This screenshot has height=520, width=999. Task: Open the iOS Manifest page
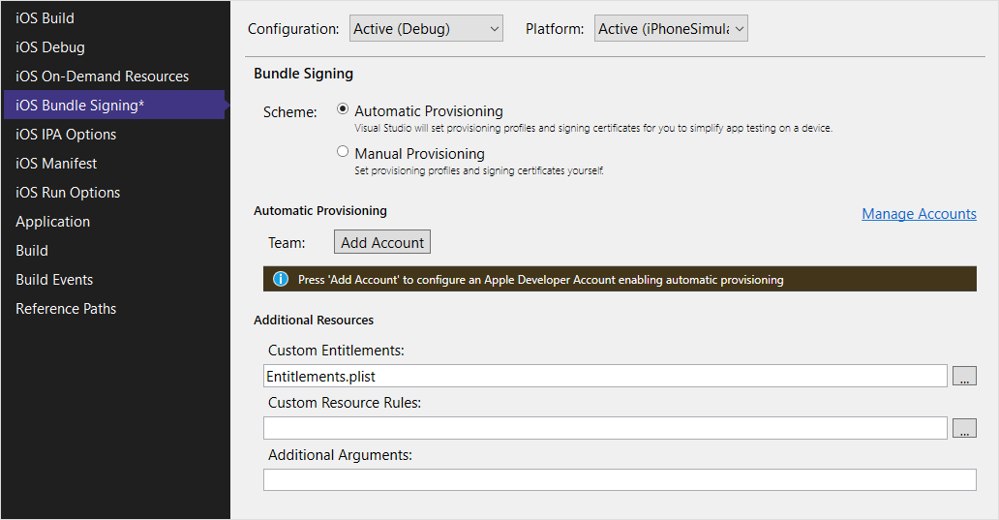tap(56, 163)
